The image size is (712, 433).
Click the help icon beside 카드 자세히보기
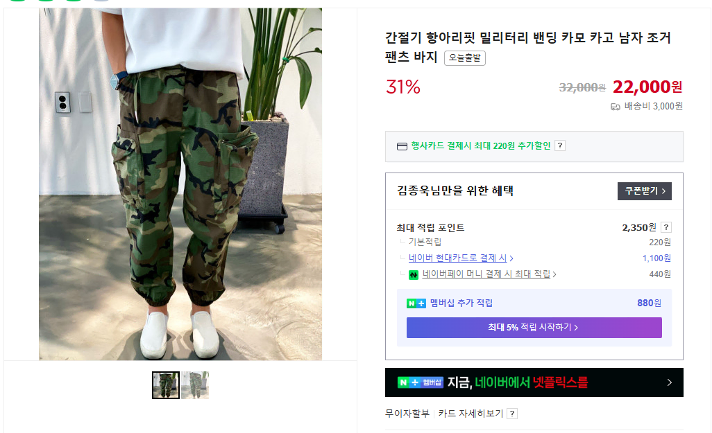[x=511, y=414]
